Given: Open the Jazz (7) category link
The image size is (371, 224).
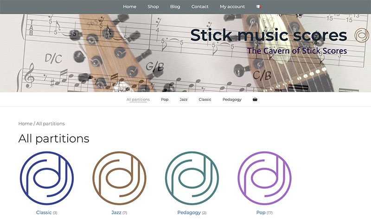Looking at the screenshot, I should click(119, 212).
